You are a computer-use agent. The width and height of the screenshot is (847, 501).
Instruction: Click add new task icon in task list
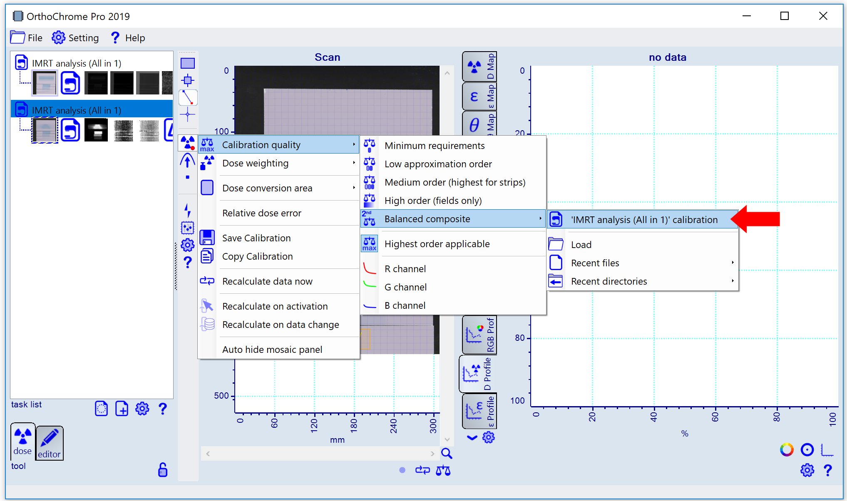click(122, 409)
